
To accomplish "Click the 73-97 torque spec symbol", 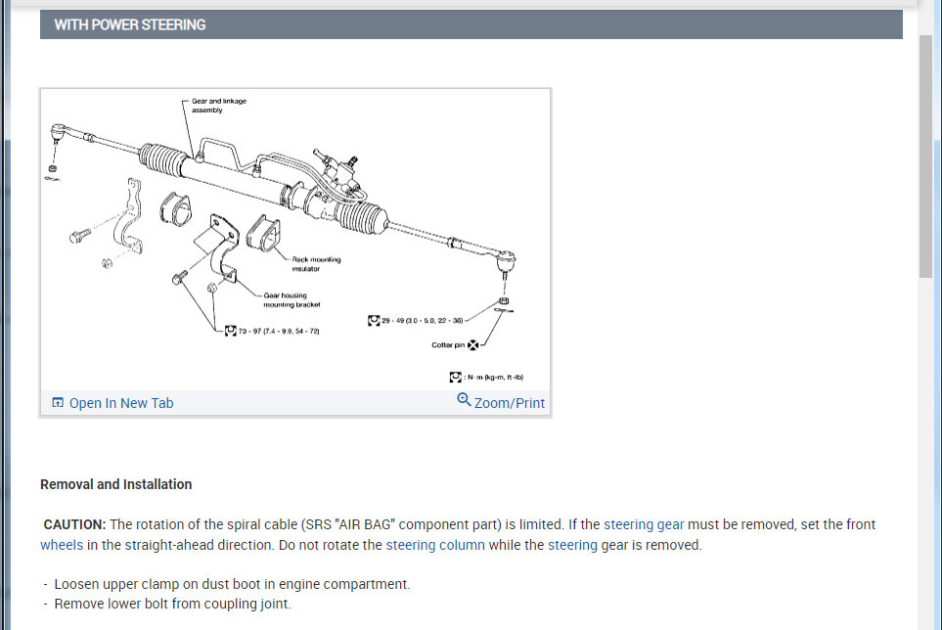I will click(231, 331).
